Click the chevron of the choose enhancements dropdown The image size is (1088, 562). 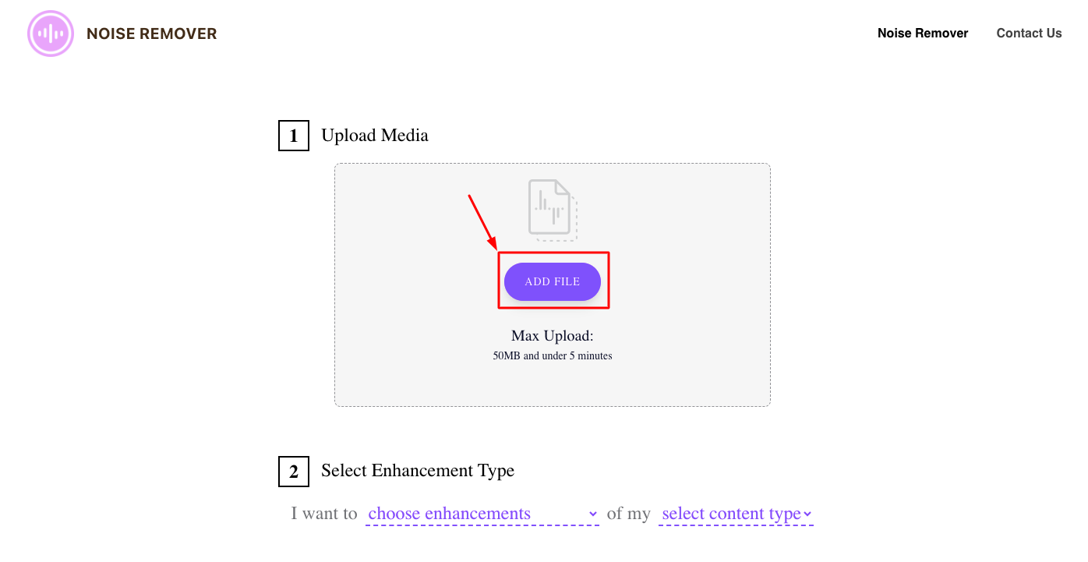pyautogui.click(x=592, y=514)
